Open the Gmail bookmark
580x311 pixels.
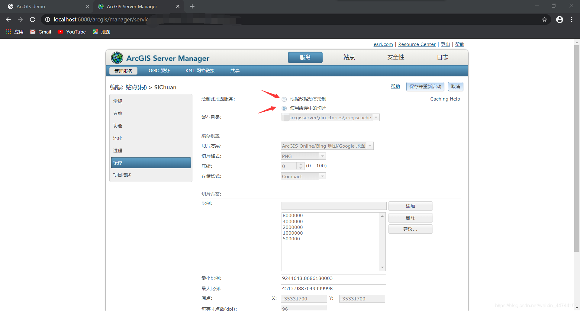click(x=40, y=32)
